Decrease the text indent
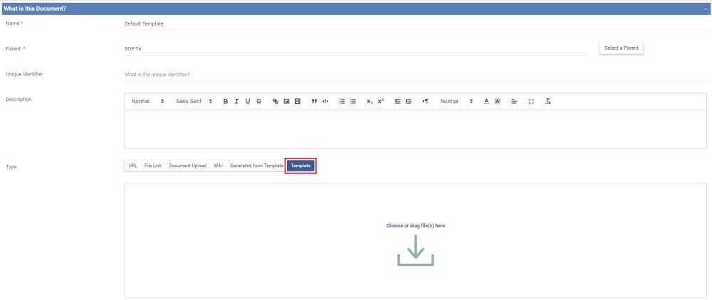The height and width of the screenshot is (300, 712). [x=397, y=102]
